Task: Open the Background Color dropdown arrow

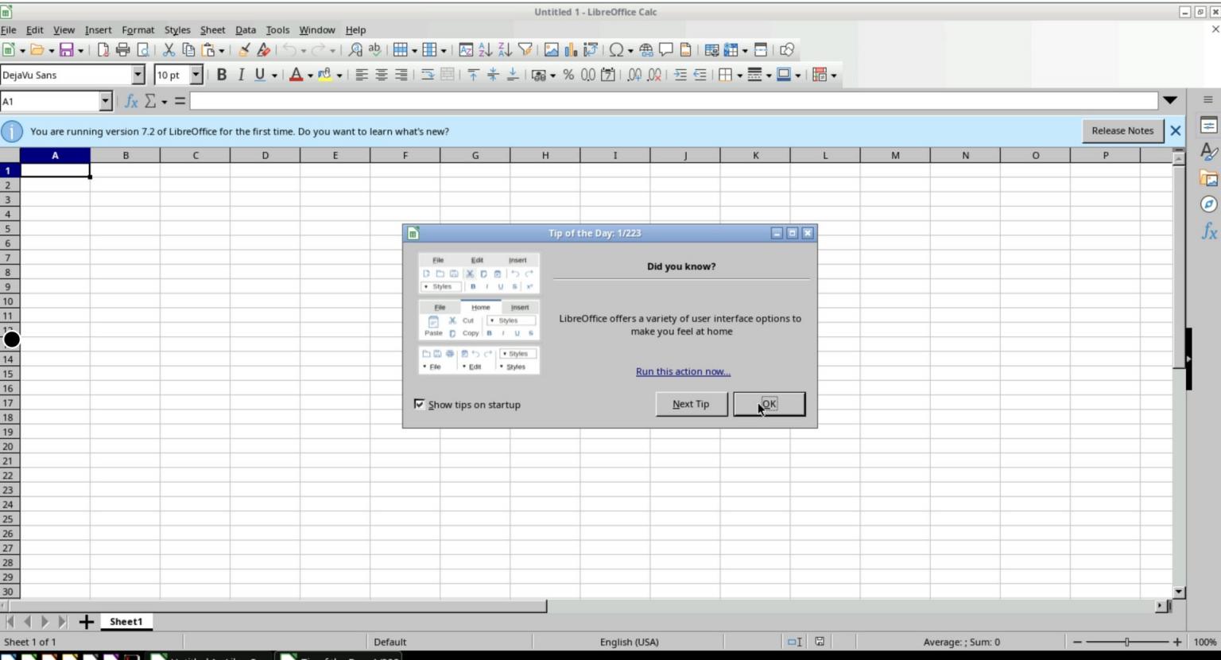Action: point(339,76)
